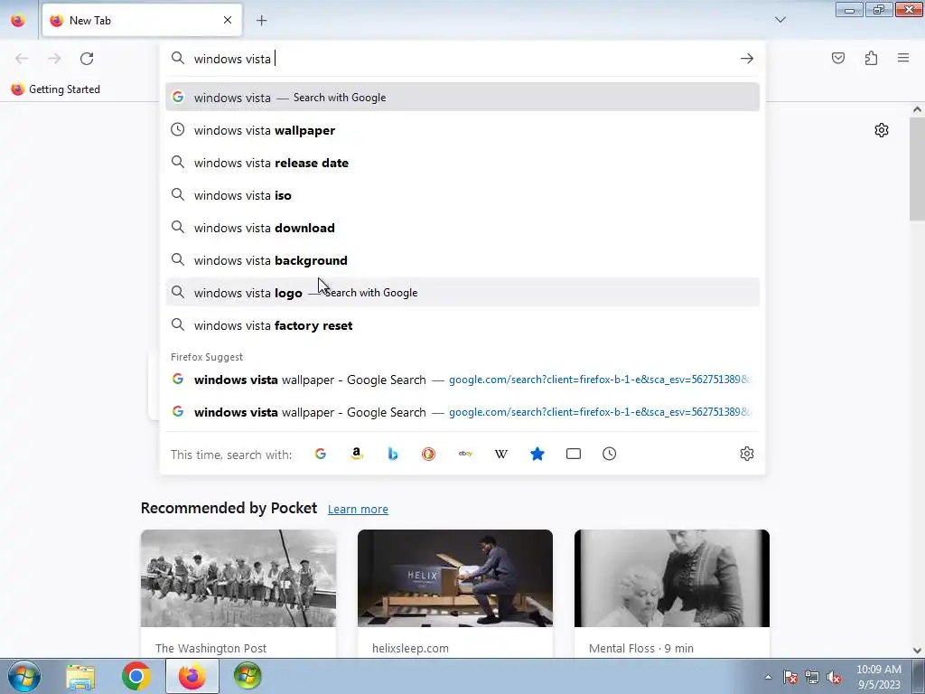The height and width of the screenshot is (694, 925).
Task: Reload the page with the refresh icon
Action: [x=87, y=59]
